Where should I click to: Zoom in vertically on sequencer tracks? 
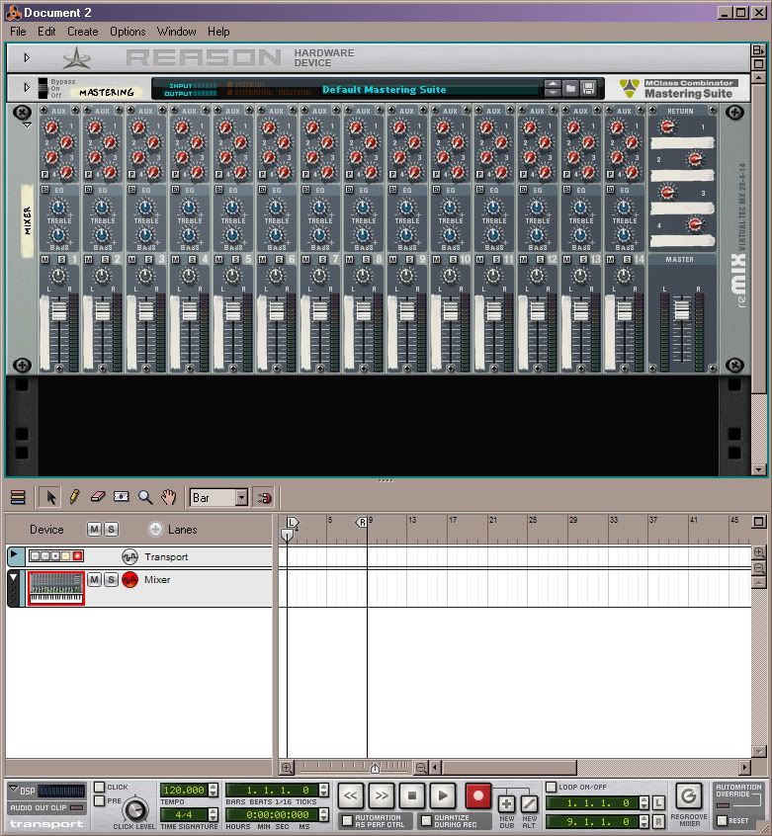tap(759, 552)
